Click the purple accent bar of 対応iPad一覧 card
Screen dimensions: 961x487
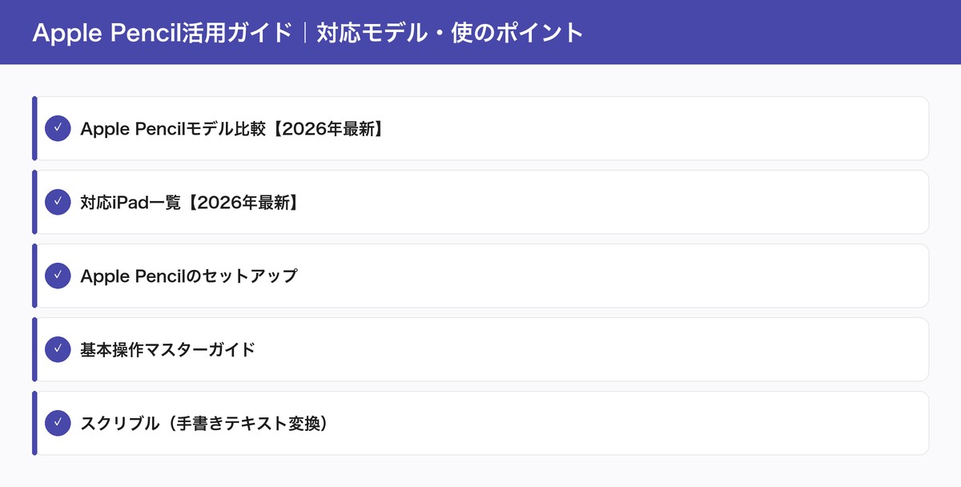(x=34, y=202)
